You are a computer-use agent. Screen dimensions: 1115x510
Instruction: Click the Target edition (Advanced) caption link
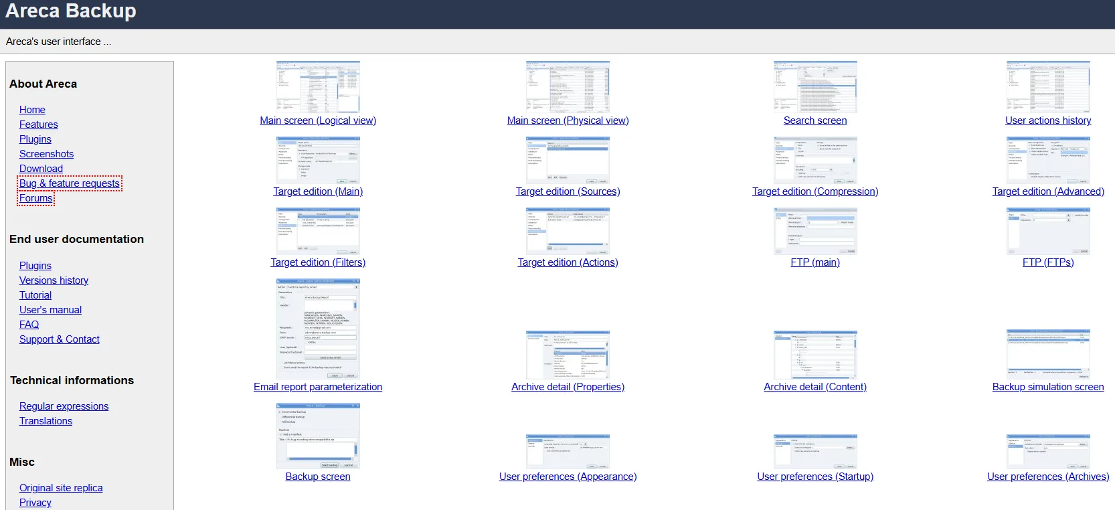point(1048,191)
